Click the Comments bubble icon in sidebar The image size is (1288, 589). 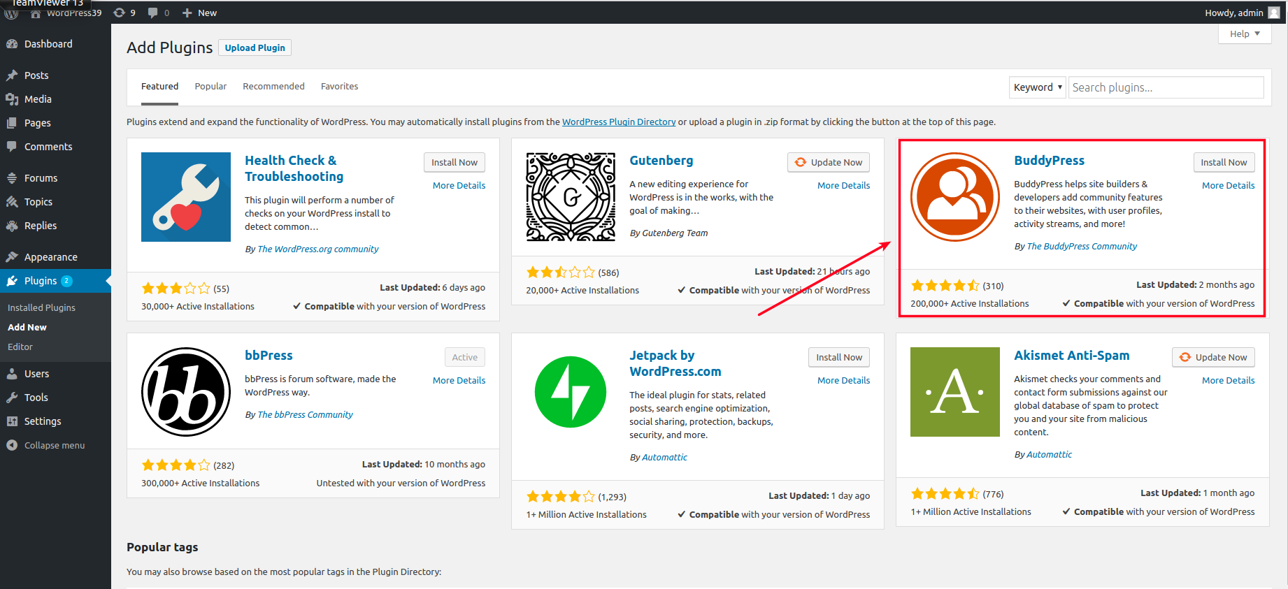point(12,147)
